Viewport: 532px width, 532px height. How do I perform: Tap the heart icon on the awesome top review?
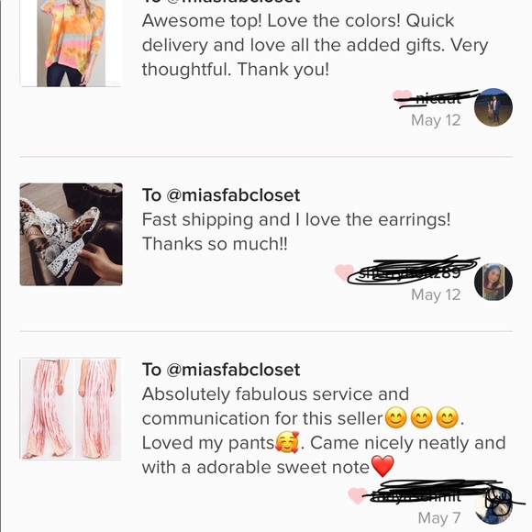[402, 95]
